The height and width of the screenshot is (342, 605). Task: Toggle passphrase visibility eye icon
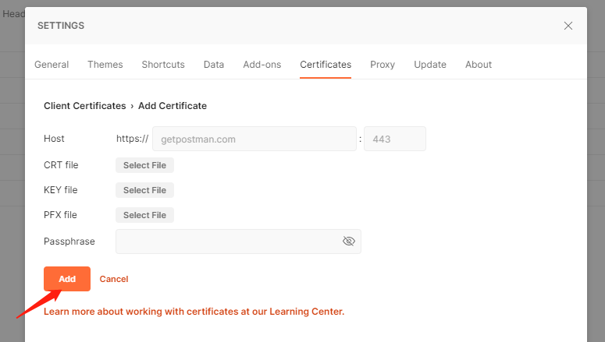349,242
